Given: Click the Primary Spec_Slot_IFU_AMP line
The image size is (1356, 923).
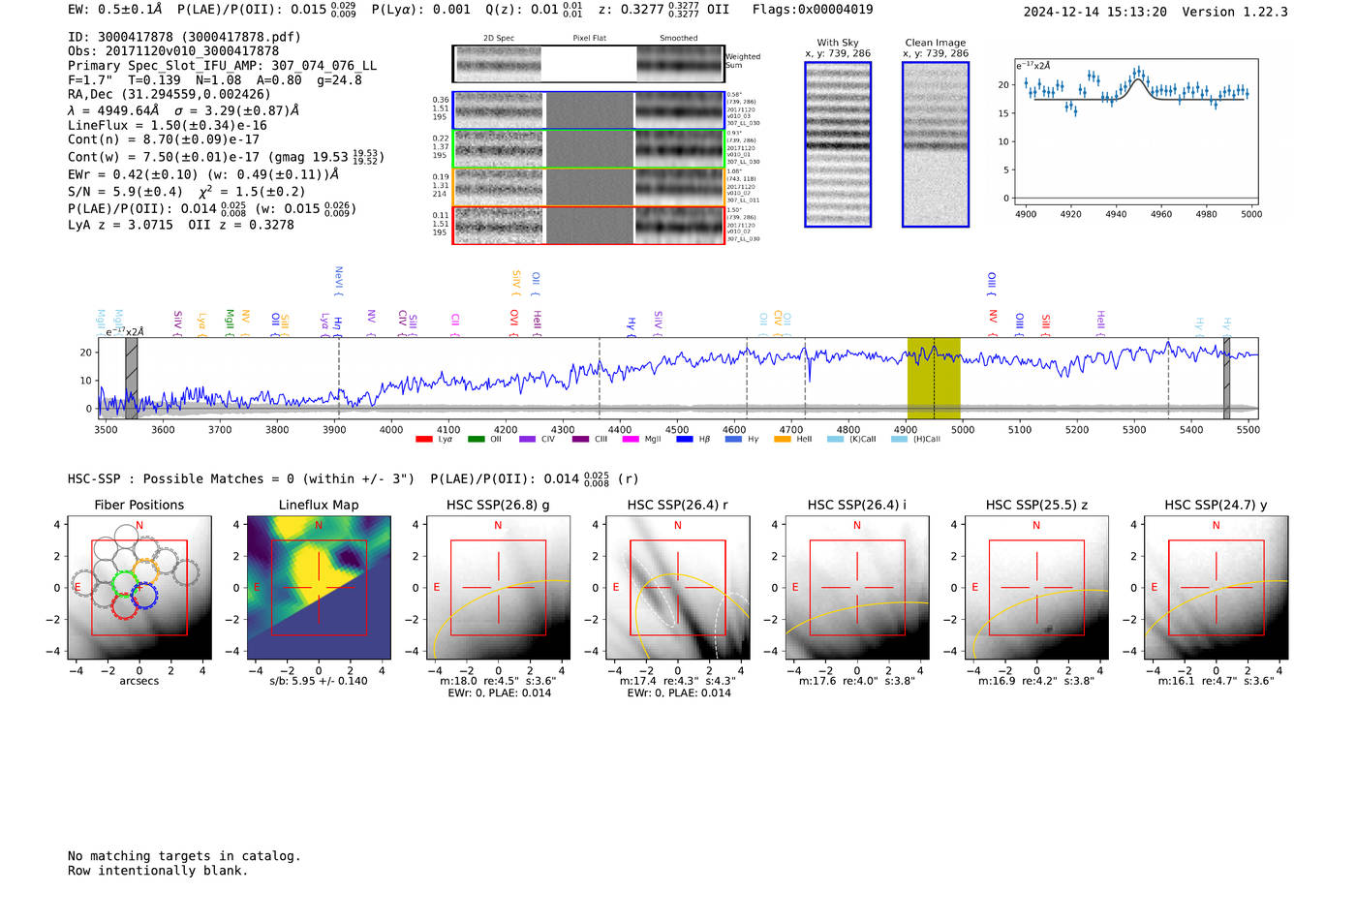Looking at the screenshot, I should coord(222,66).
